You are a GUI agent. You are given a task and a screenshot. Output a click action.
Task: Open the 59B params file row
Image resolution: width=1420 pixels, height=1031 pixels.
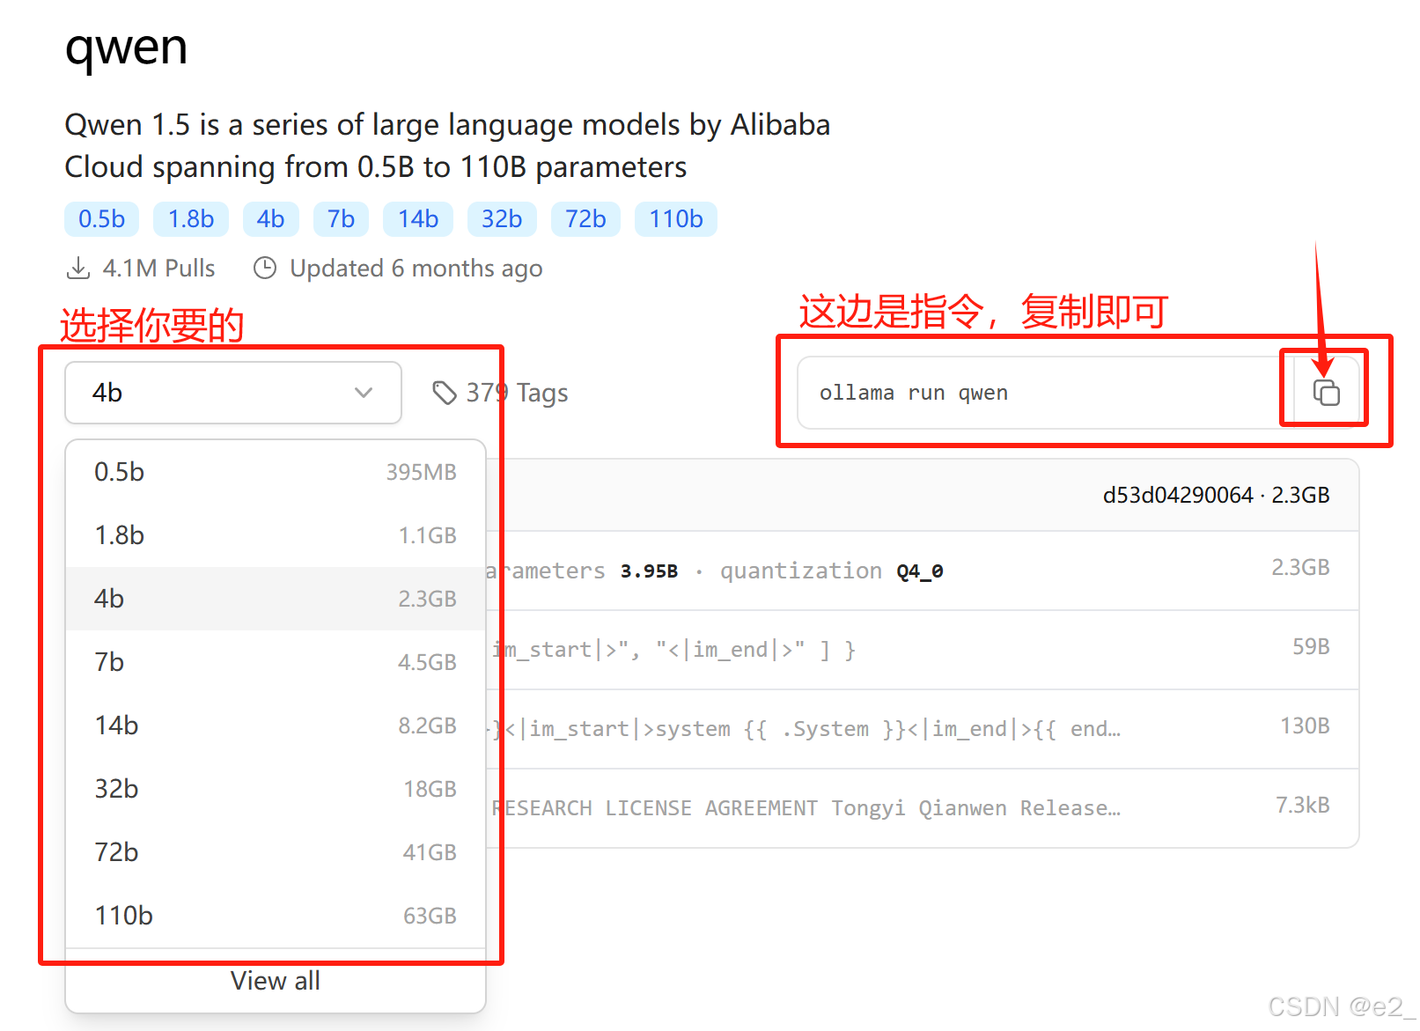(923, 650)
